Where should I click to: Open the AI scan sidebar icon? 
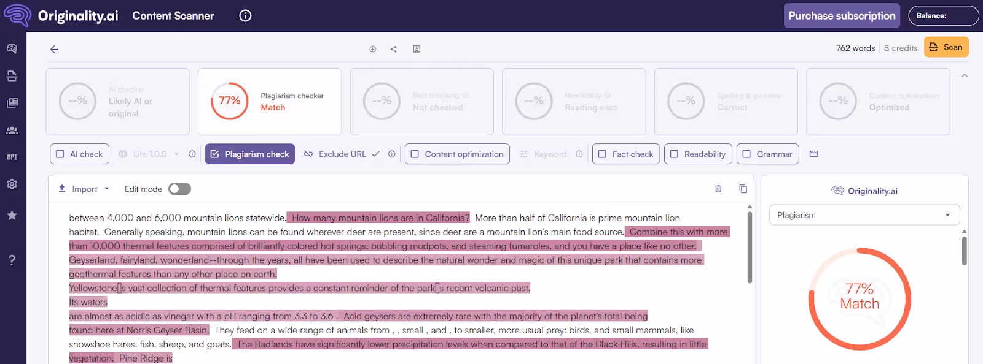point(12,48)
